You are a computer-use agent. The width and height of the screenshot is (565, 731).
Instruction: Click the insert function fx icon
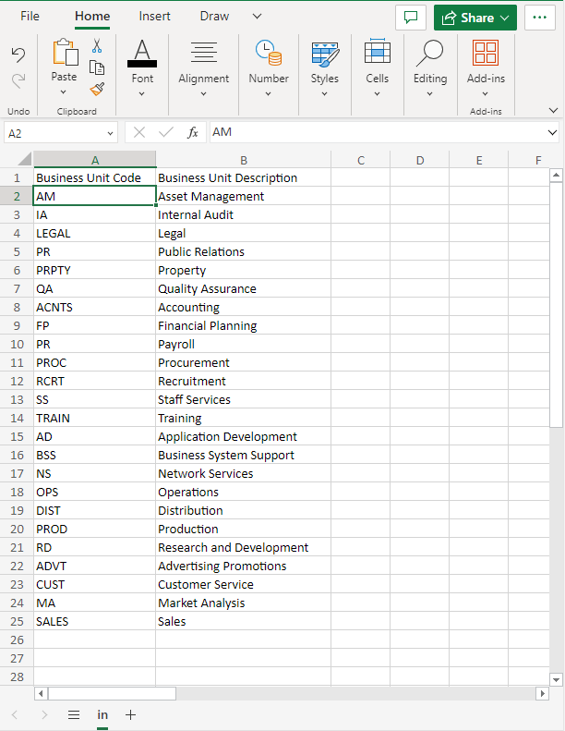pos(193,132)
